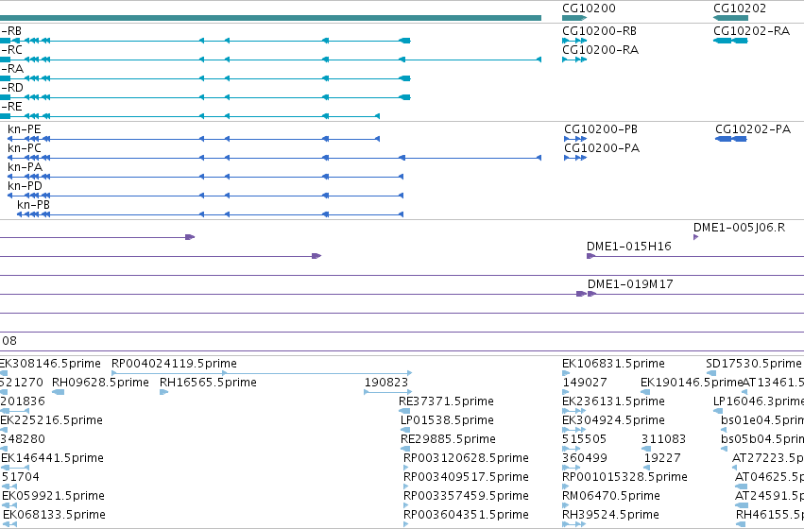Select the SD17530.5prime EST label
The image size is (804, 529).
click(x=754, y=364)
